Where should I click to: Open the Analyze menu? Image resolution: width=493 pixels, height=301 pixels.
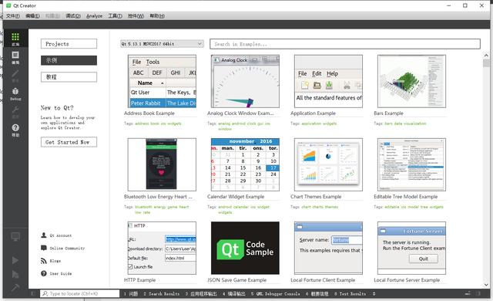click(94, 15)
